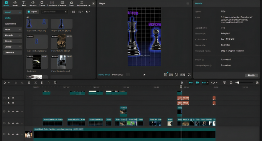Open the Player panel menu icon
262x141 pixels.
(x=188, y=4)
